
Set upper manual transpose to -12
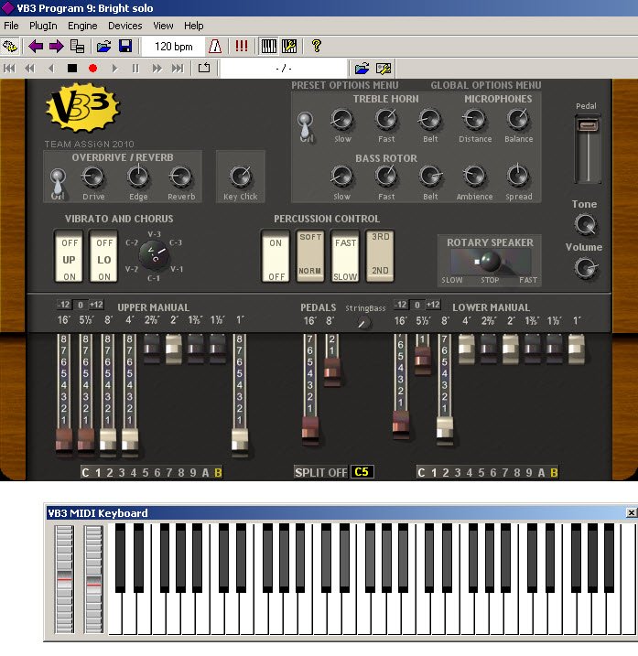pyautogui.click(x=64, y=305)
